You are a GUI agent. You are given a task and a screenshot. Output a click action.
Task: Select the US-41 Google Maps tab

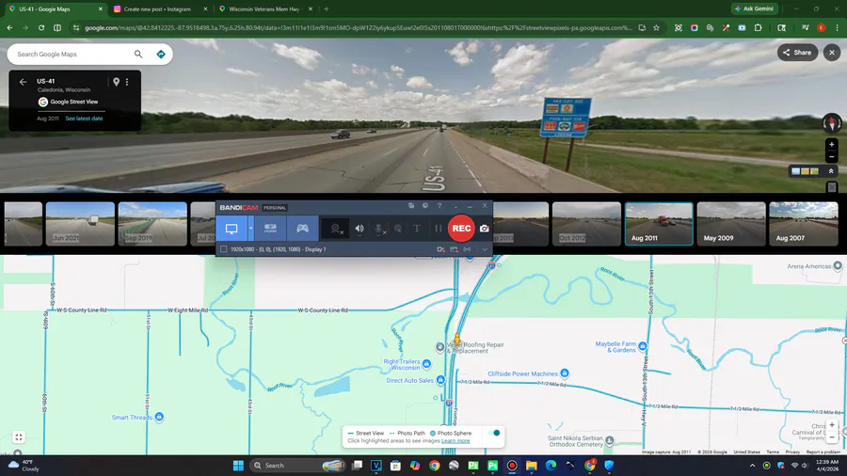click(56, 9)
